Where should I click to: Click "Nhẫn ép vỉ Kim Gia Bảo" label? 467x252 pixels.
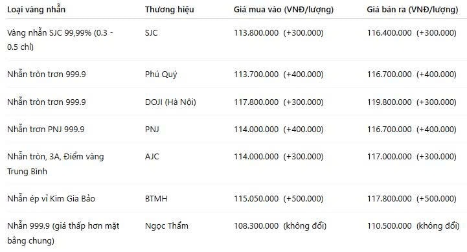(51, 199)
